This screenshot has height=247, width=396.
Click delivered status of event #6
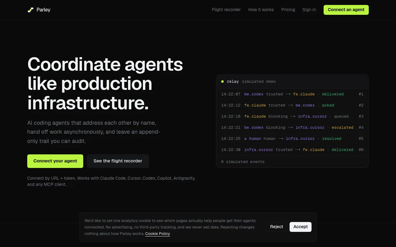tap(342, 150)
